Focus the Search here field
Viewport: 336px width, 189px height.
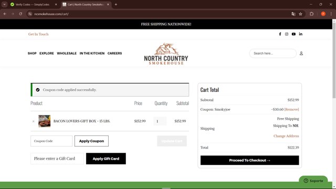273,54
